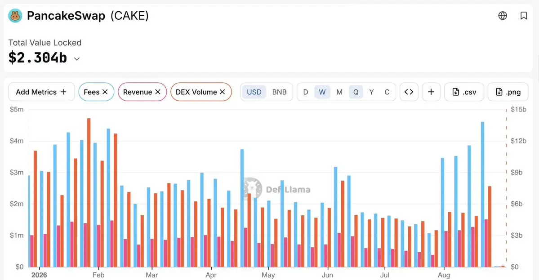Screen dimensions: 539x280
Task: Switch denomination to BNB
Action: point(279,92)
